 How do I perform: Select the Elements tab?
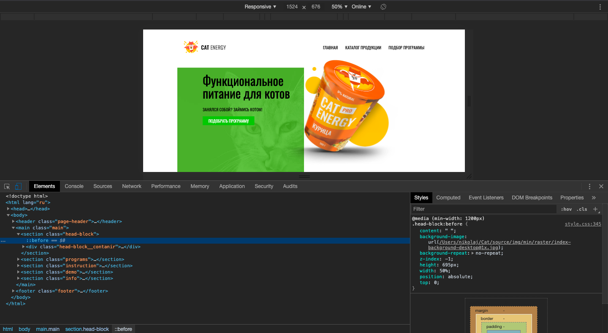[x=44, y=186]
